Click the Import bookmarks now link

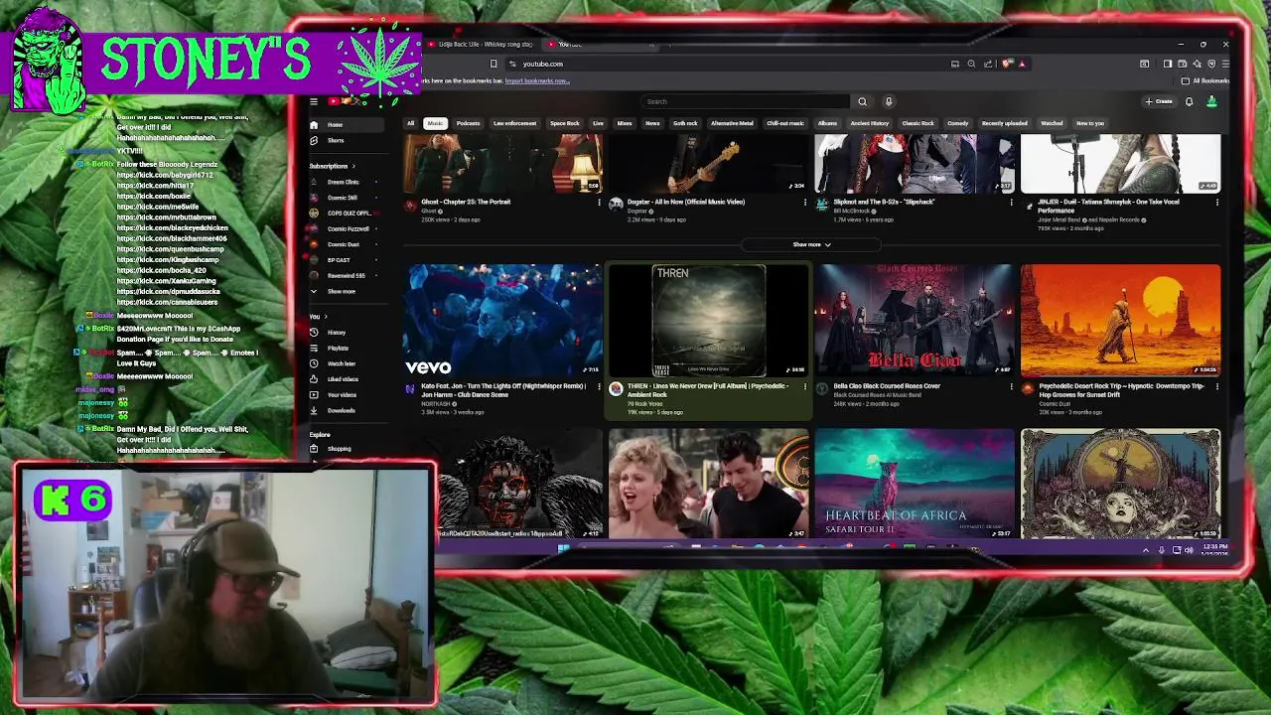tap(537, 80)
